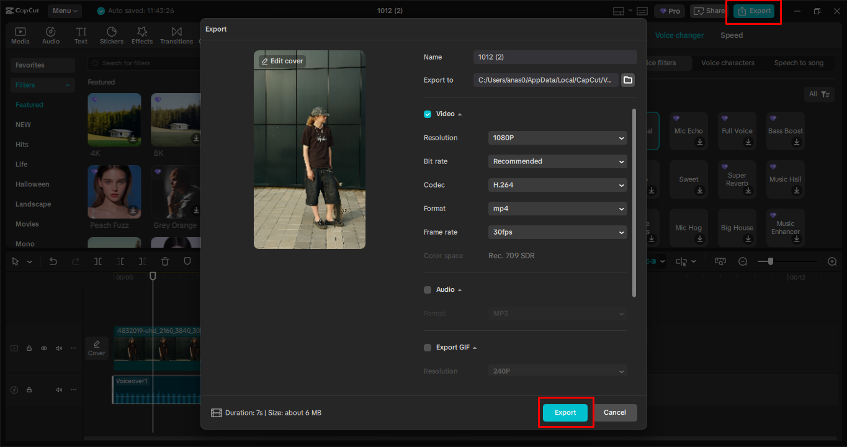
Task: Select the Audio panel icon
Action: click(x=50, y=34)
